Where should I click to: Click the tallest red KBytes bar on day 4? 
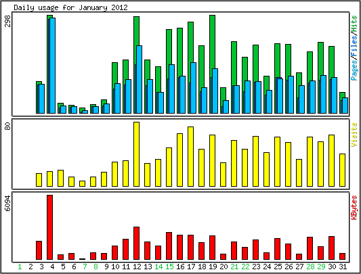click(49, 227)
